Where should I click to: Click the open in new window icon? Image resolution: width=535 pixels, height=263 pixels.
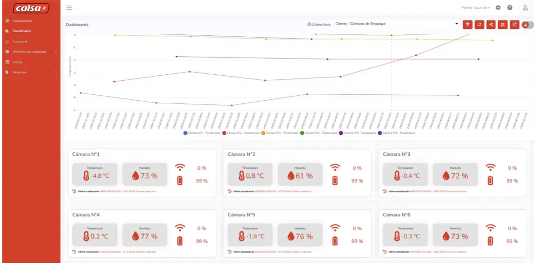pyautogui.click(x=515, y=24)
